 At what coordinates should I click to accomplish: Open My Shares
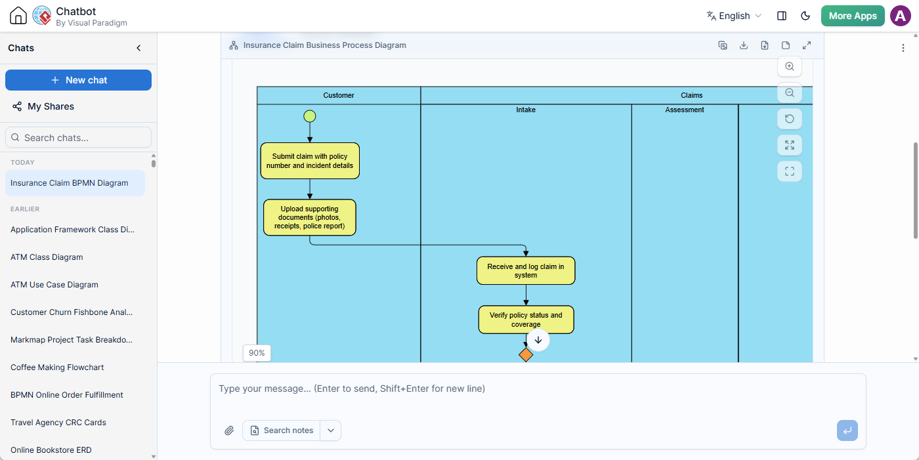tap(43, 106)
